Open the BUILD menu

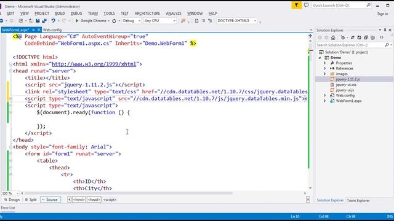click(60, 14)
